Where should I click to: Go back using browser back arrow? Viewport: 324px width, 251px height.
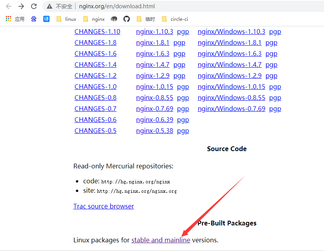coord(9,6)
